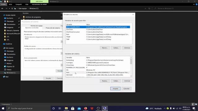Click Eliminar under system variables list
The height and width of the screenshot is (111, 198).
pos(127,81)
